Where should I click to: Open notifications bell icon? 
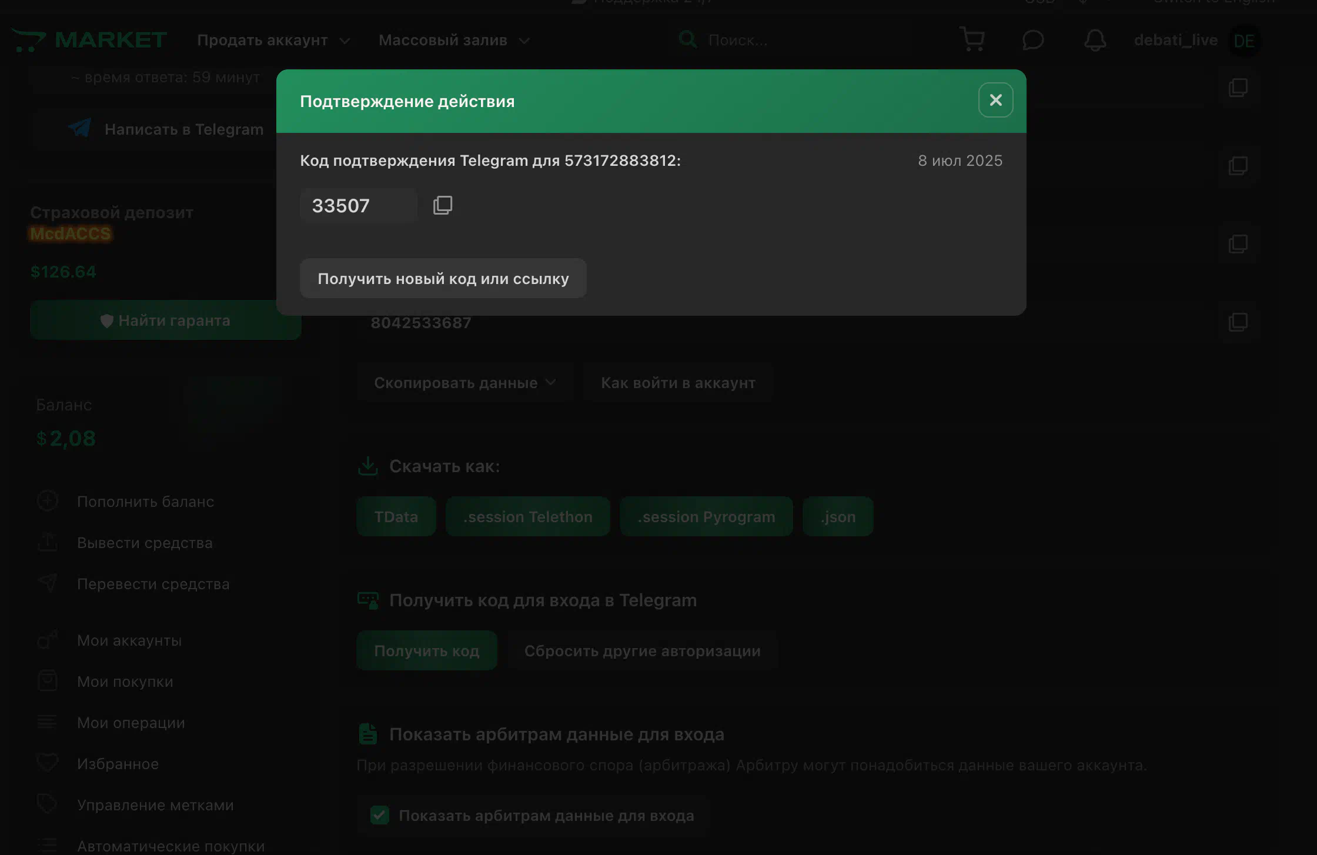tap(1095, 40)
